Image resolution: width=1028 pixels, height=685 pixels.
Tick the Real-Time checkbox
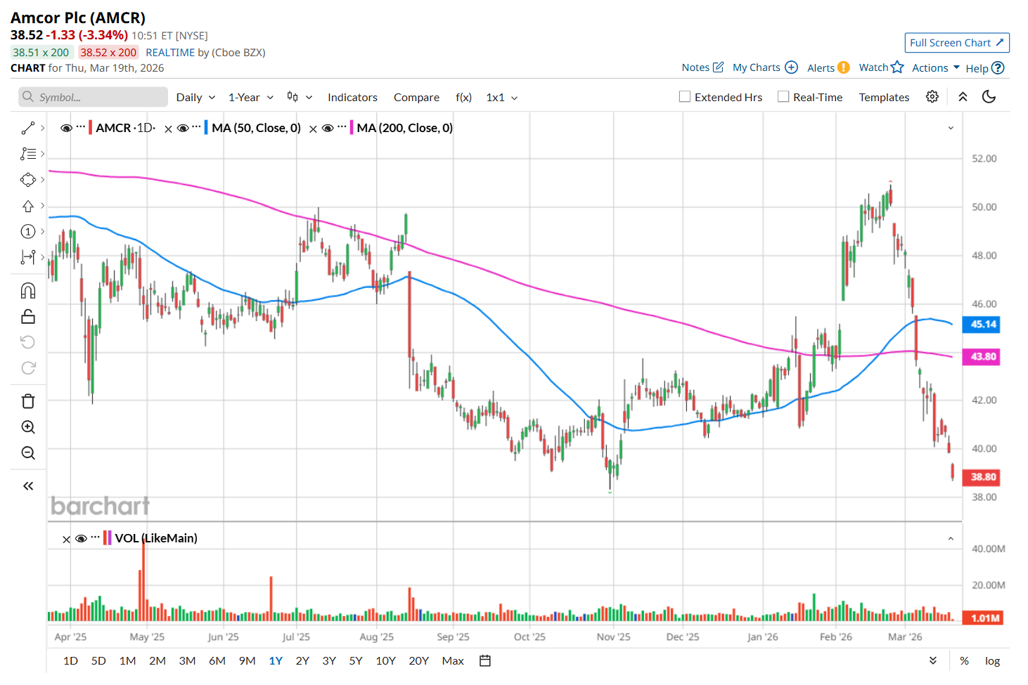click(783, 97)
